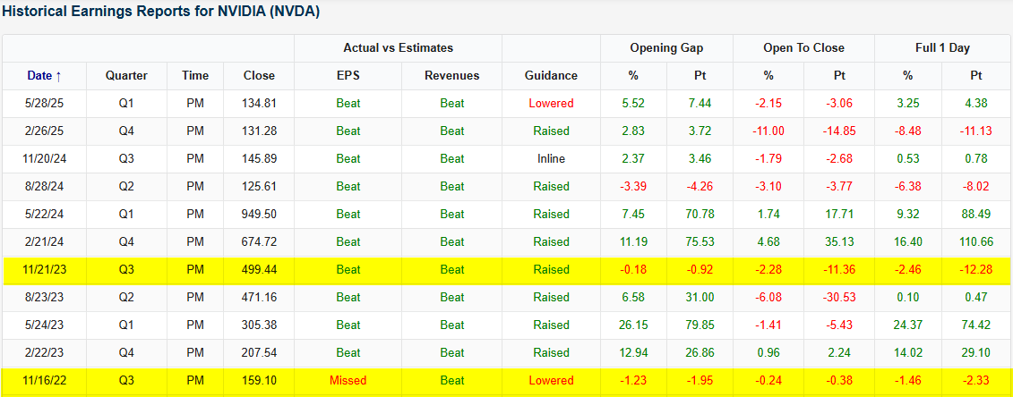
Task: Click the Missed EPS cell for 11/16/22
Action: click(348, 380)
